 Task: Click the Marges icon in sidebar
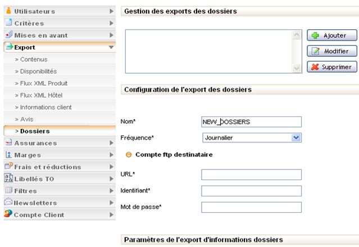tap(9, 155)
